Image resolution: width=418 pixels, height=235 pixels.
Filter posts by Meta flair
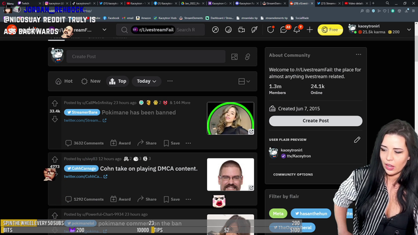point(278,213)
